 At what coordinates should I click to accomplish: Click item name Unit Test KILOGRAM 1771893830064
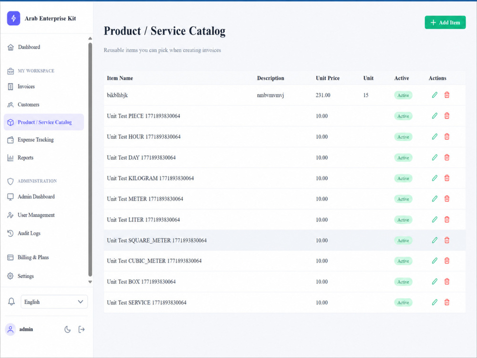point(150,179)
